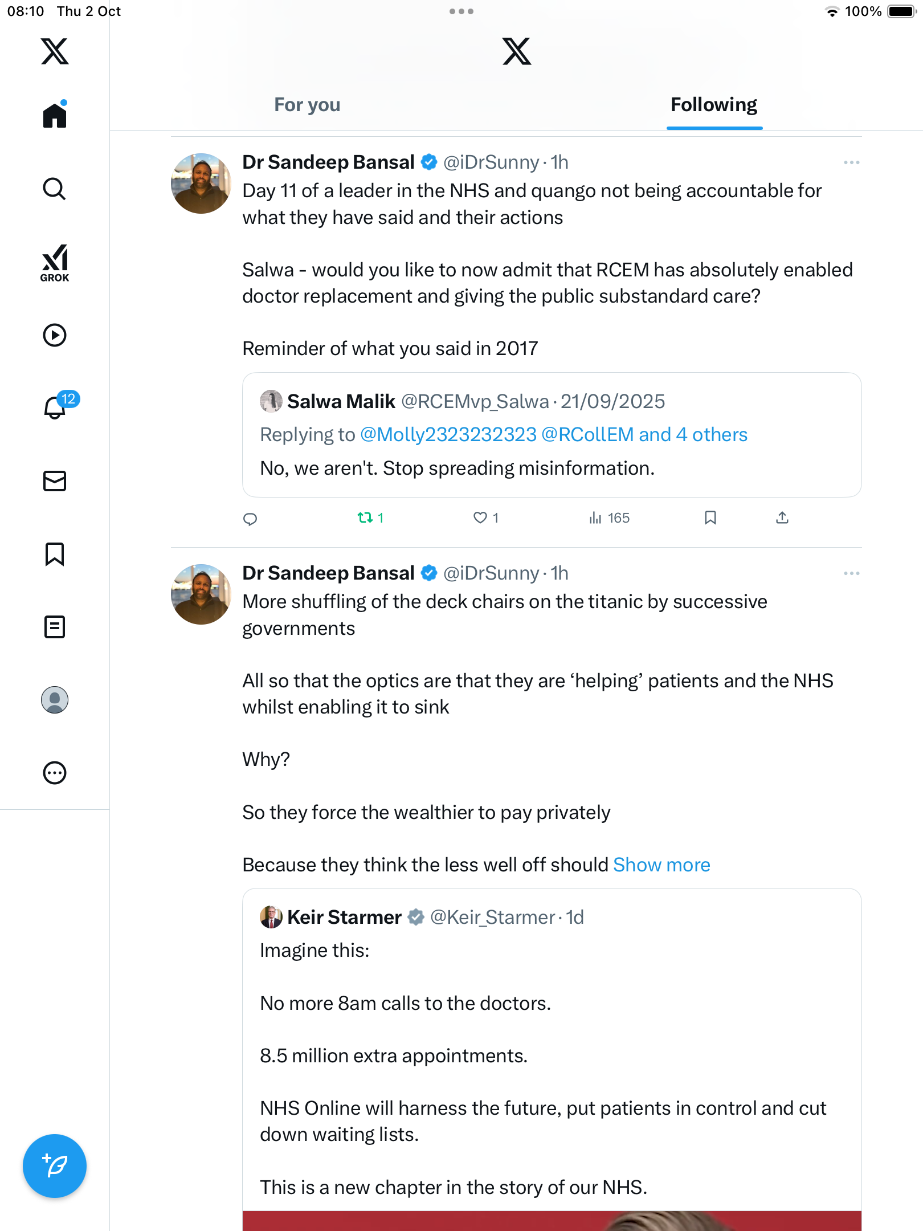Toggle repost on the Day 11 post
Image resolution: width=923 pixels, height=1231 pixels.
tap(365, 517)
